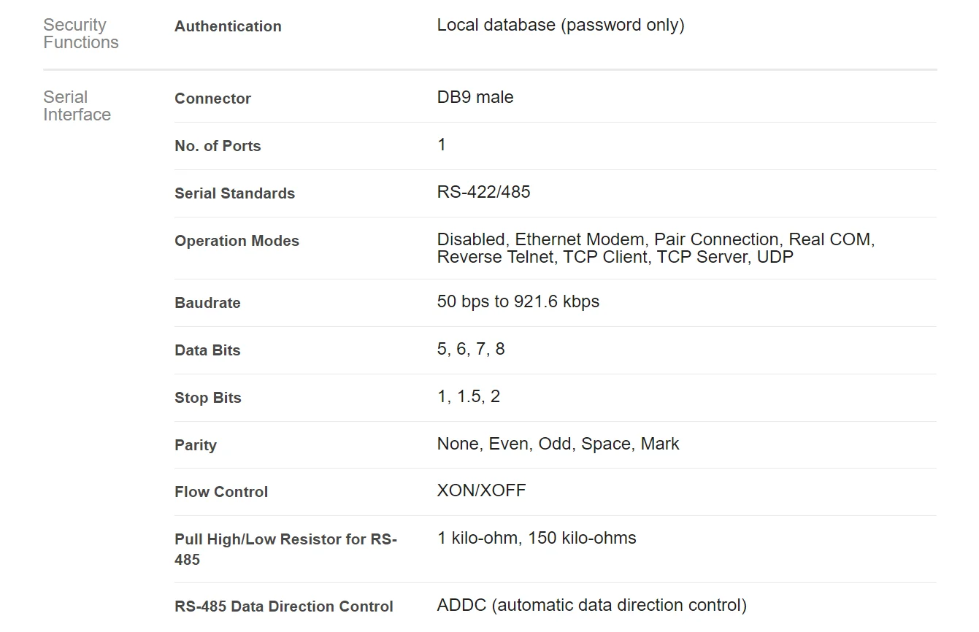Select the RS-422/485 value text
The width and height of the screenshot is (979, 632).
click(483, 192)
